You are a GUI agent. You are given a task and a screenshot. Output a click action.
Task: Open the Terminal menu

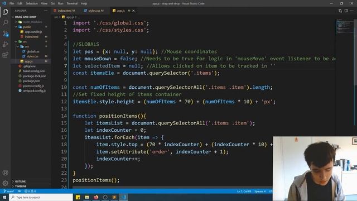[x=72, y=3]
